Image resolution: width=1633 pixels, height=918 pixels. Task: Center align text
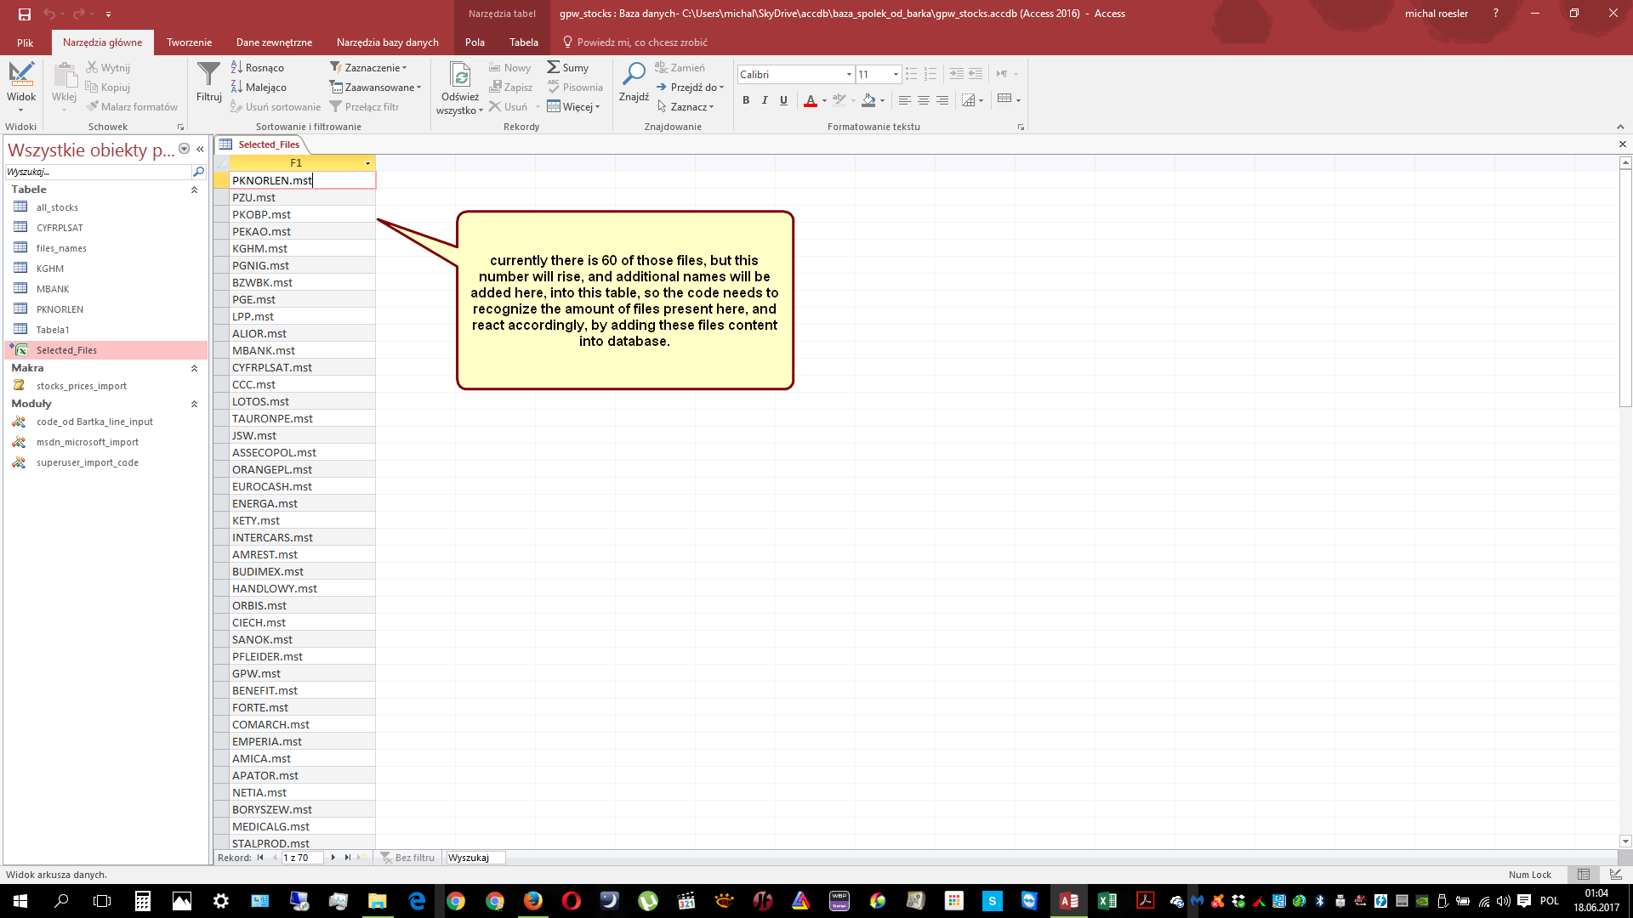pyautogui.click(x=923, y=100)
